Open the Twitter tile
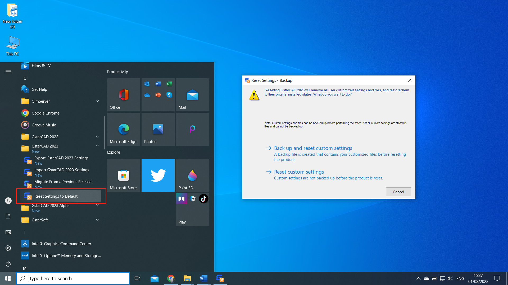This screenshot has height=285, width=508. point(158,175)
